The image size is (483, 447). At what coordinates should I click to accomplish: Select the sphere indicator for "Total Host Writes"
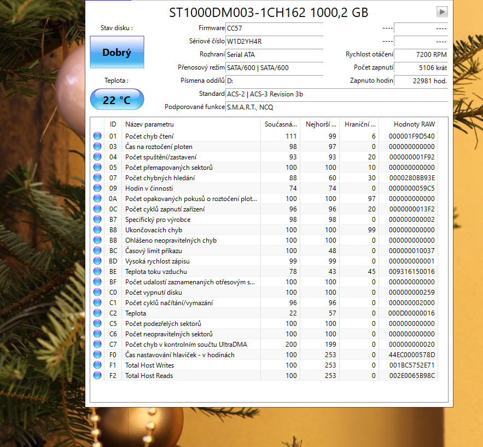tap(97, 365)
